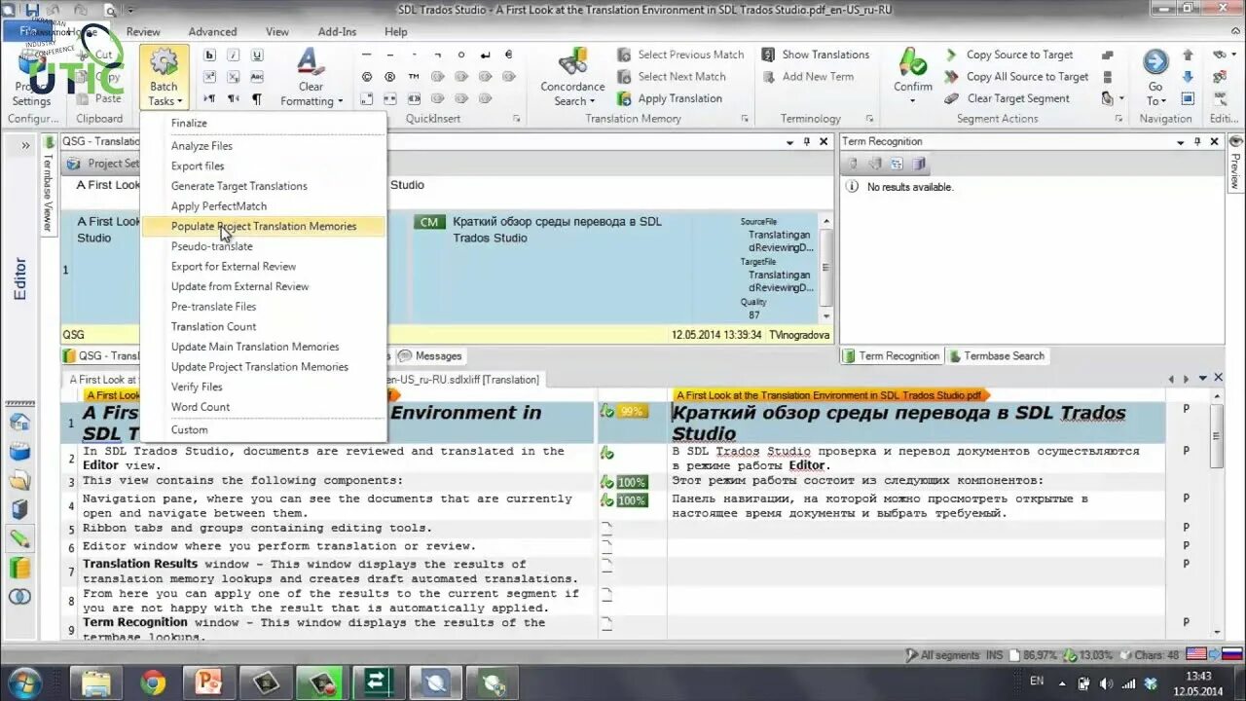
Task: Insert the euro sign
Action: point(508,55)
